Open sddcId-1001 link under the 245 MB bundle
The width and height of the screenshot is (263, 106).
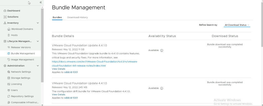[71, 98]
